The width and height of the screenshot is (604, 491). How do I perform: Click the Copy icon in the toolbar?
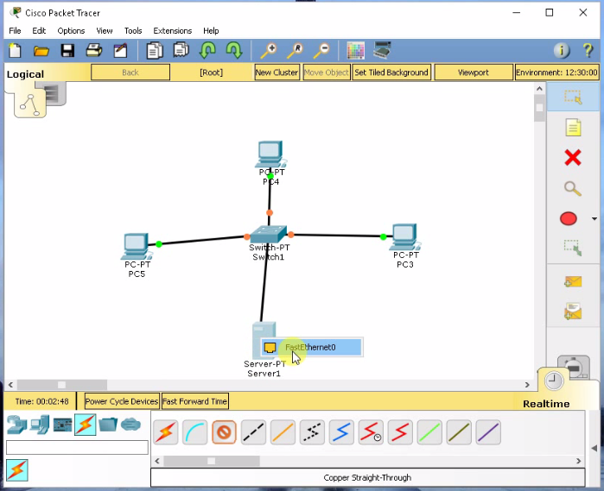click(155, 51)
